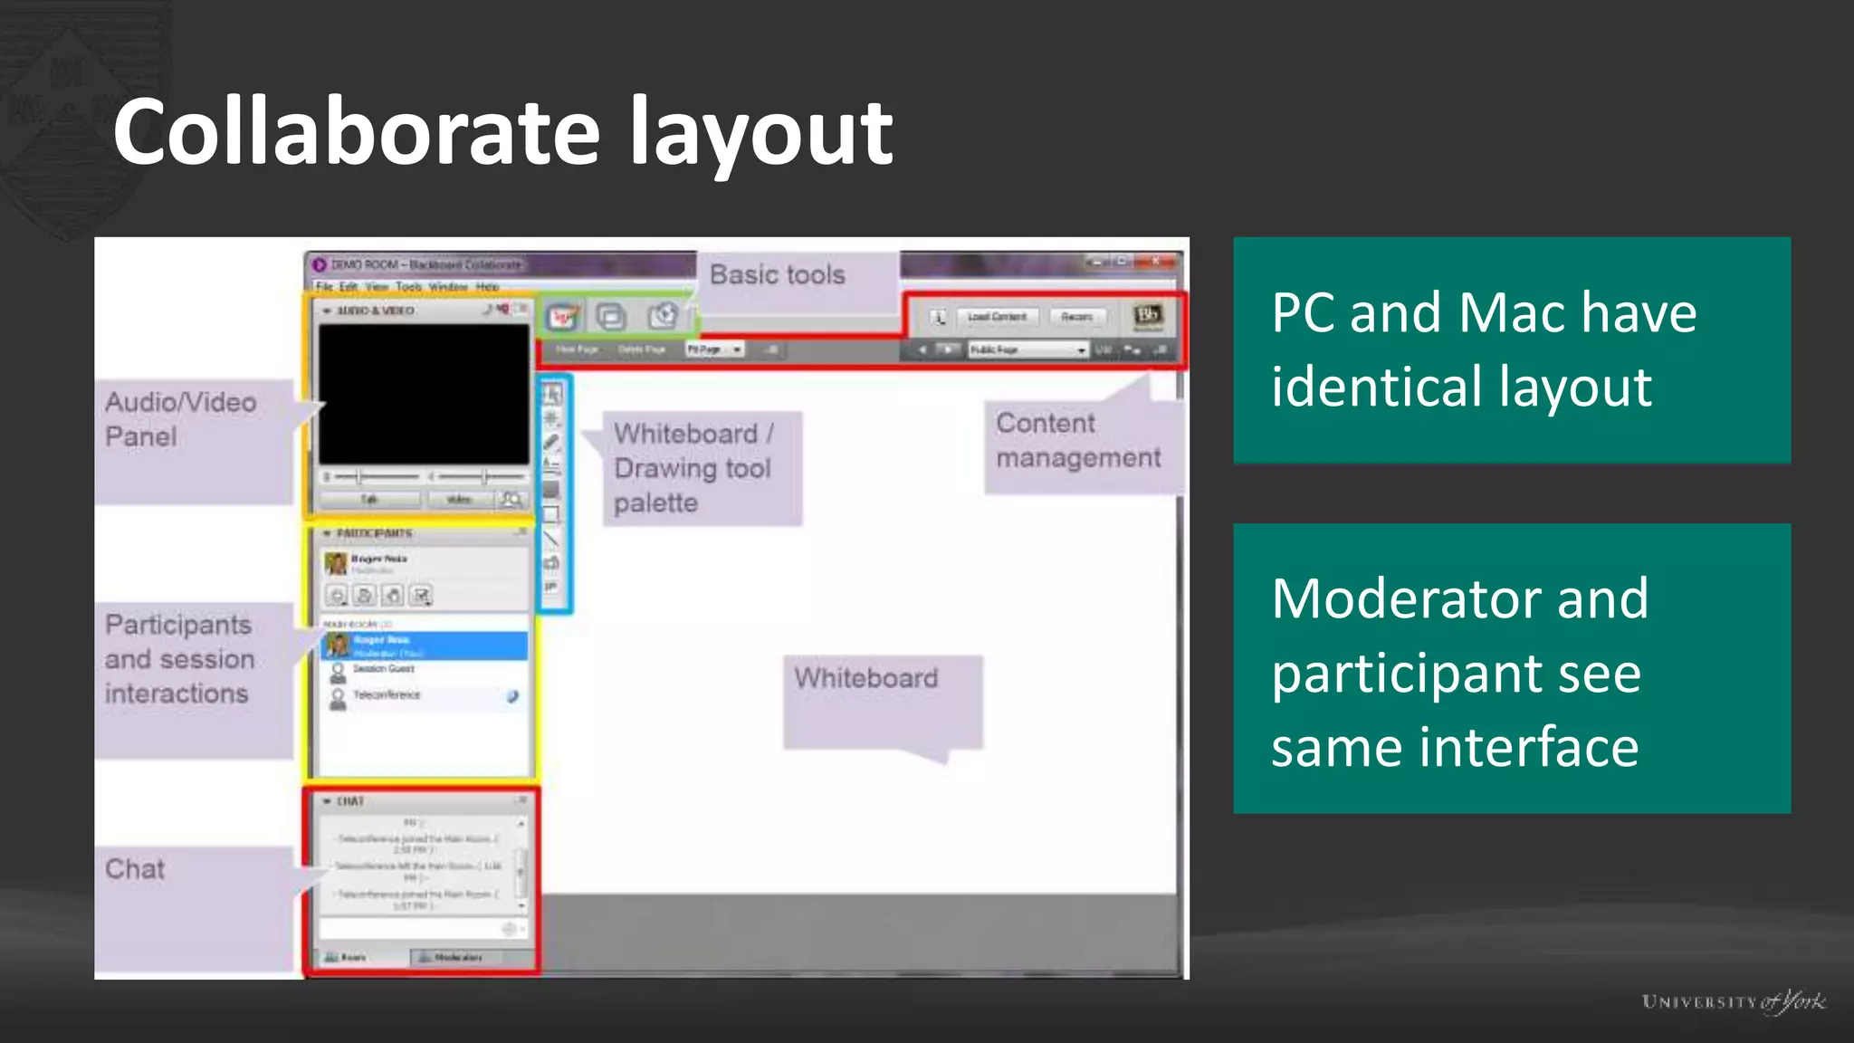Click the raise hand button
The image size is (1854, 1043).
click(x=393, y=595)
